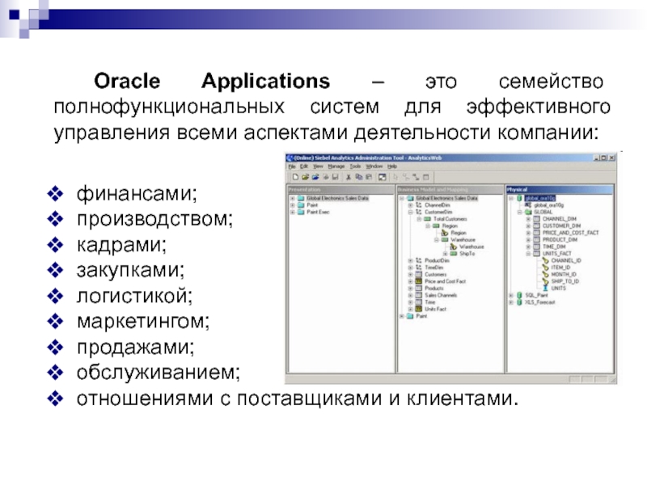Open the File menu
The image size is (647, 485).
292,167
